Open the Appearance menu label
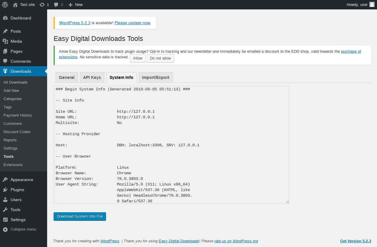This screenshot has width=377, height=247. point(22,180)
